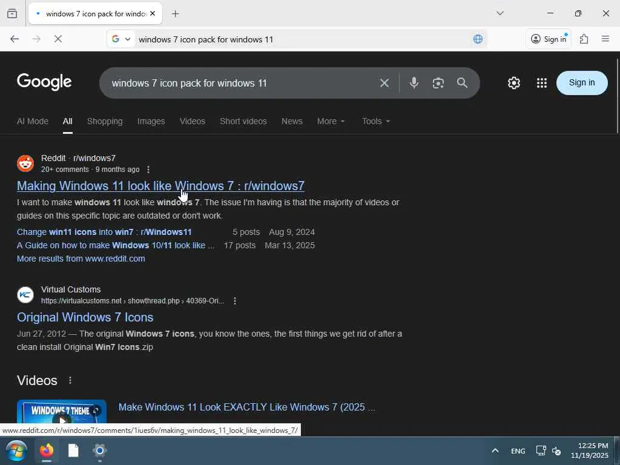Open Firefox View tab manager icon
Screen dimensions: 620x465
pyautogui.click(x=12, y=13)
